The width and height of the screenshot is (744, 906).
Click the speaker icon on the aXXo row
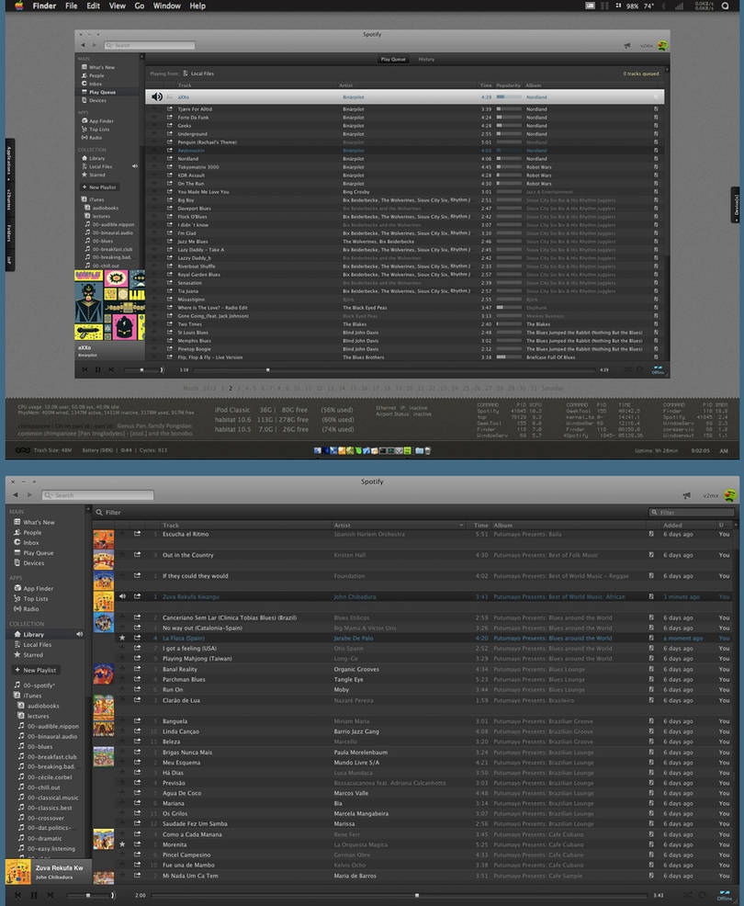(156, 96)
